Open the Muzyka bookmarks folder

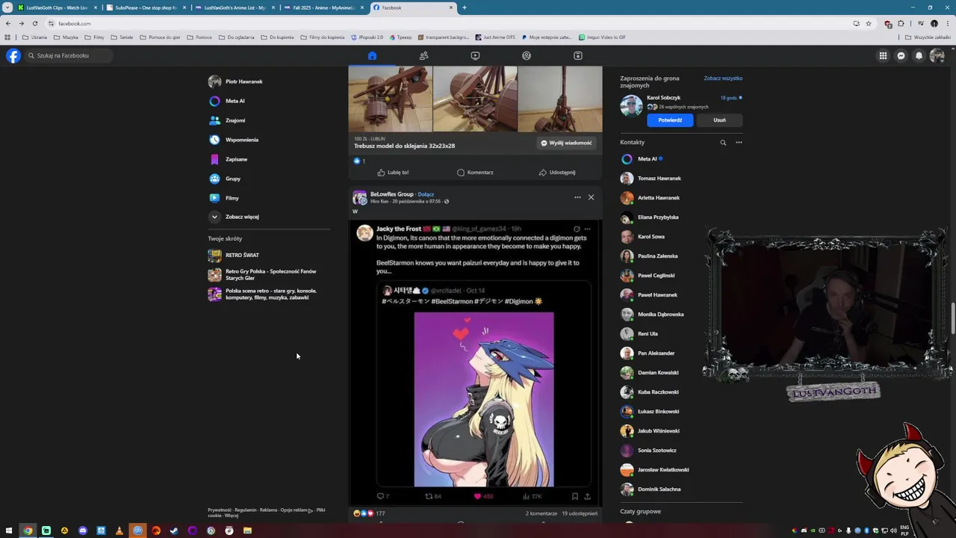(66, 37)
